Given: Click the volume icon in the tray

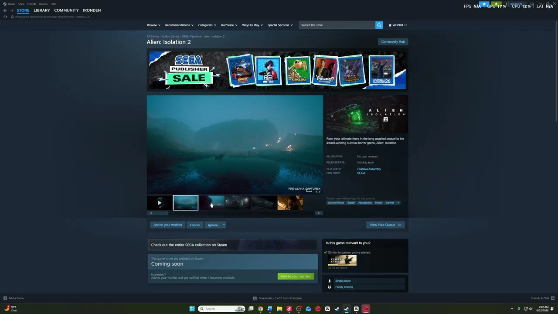Looking at the screenshot, I should [531, 309].
